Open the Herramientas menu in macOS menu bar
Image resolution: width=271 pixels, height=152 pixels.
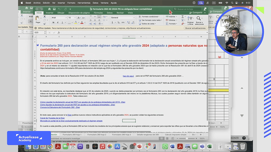(x=84, y=3)
